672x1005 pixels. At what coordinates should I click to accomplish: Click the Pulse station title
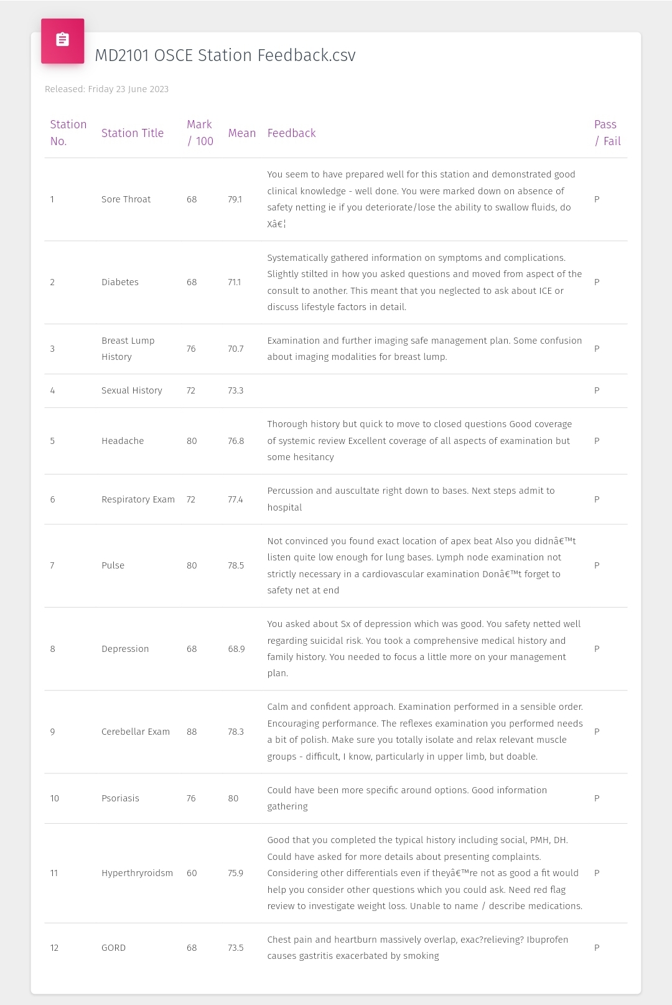pos(113,565)
